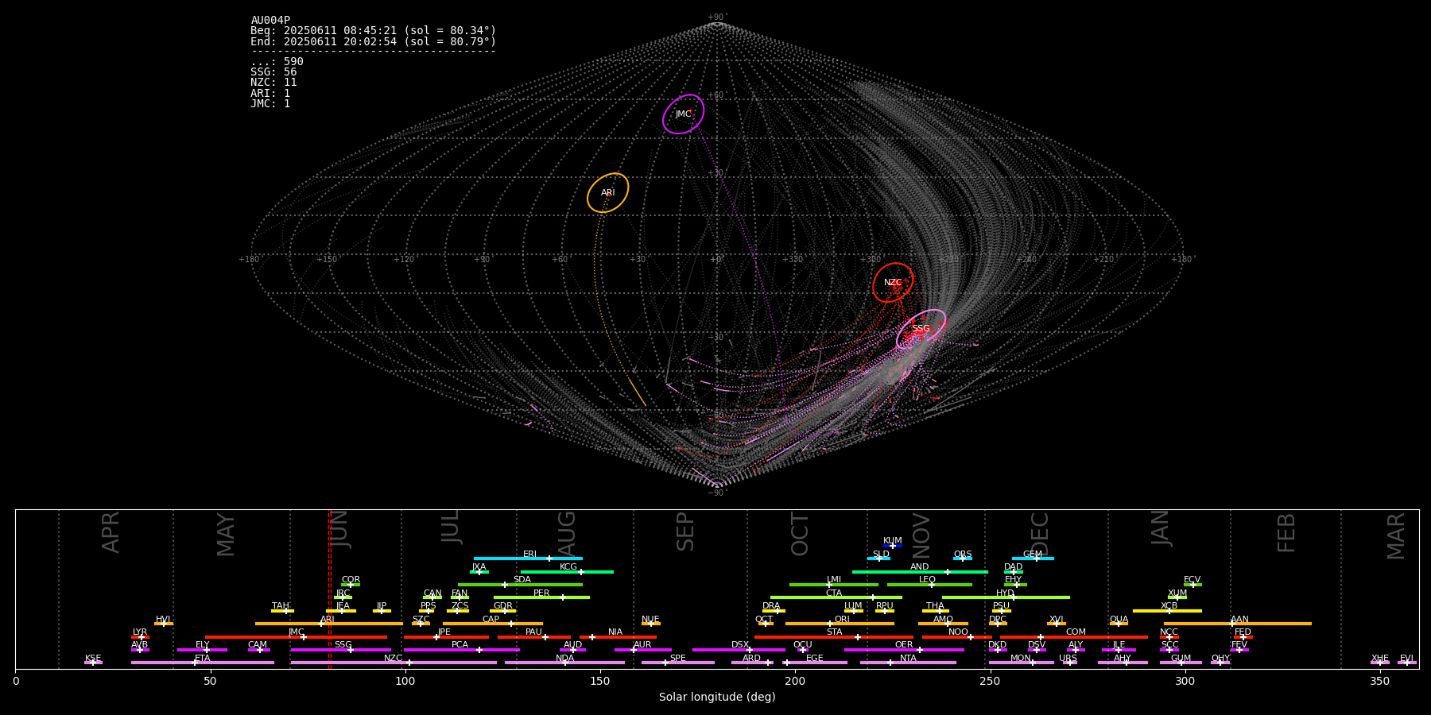Click the QUA shower label

pos(1119,620)
